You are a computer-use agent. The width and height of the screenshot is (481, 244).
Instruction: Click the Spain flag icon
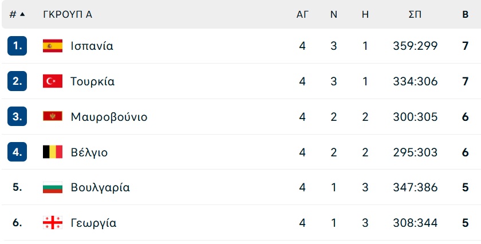[x=53, y=46]
